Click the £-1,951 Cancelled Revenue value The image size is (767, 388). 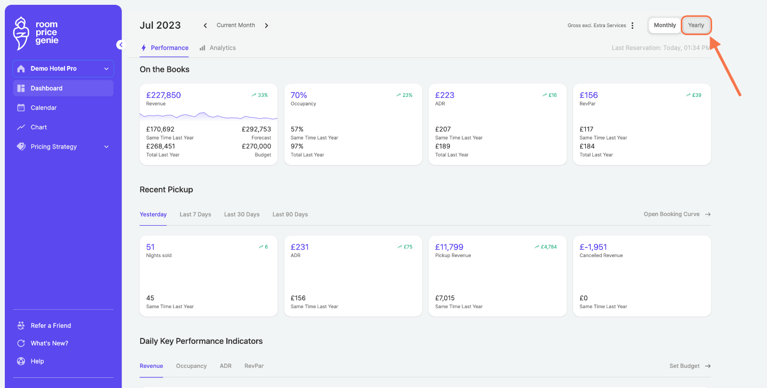click(x=593, y=247)
